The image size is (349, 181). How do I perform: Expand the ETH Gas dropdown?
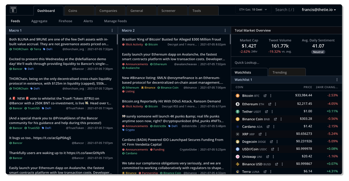click(x=253, y=10)
